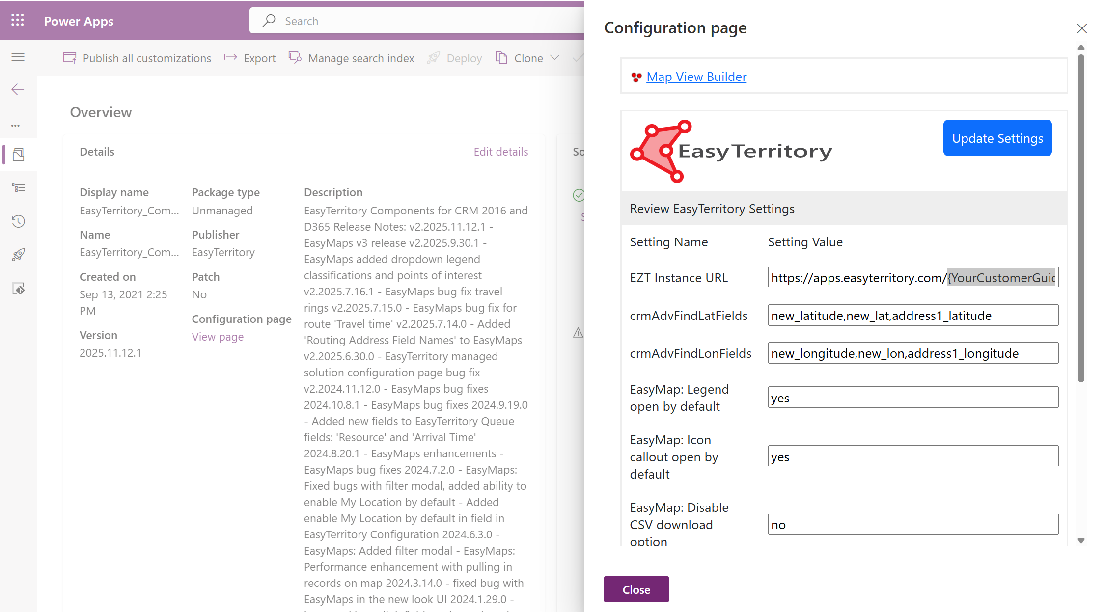Click the Package type value Unmanaged
The width and height of the screenshot is (1105, 612).
click(x=222, y=211)
